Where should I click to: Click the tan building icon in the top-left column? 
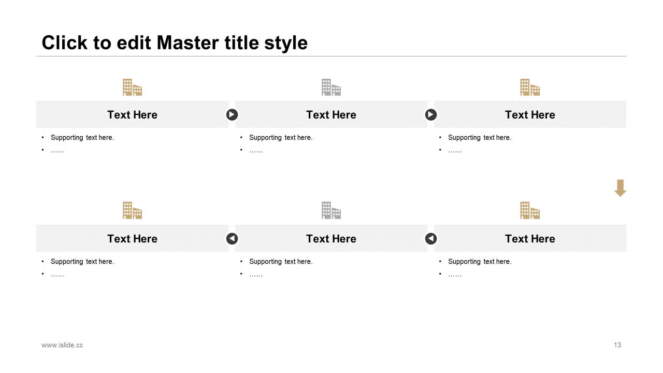132,88
